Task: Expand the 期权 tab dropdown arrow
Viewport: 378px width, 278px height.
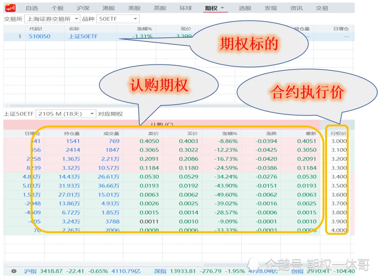Action: [222, 8]
